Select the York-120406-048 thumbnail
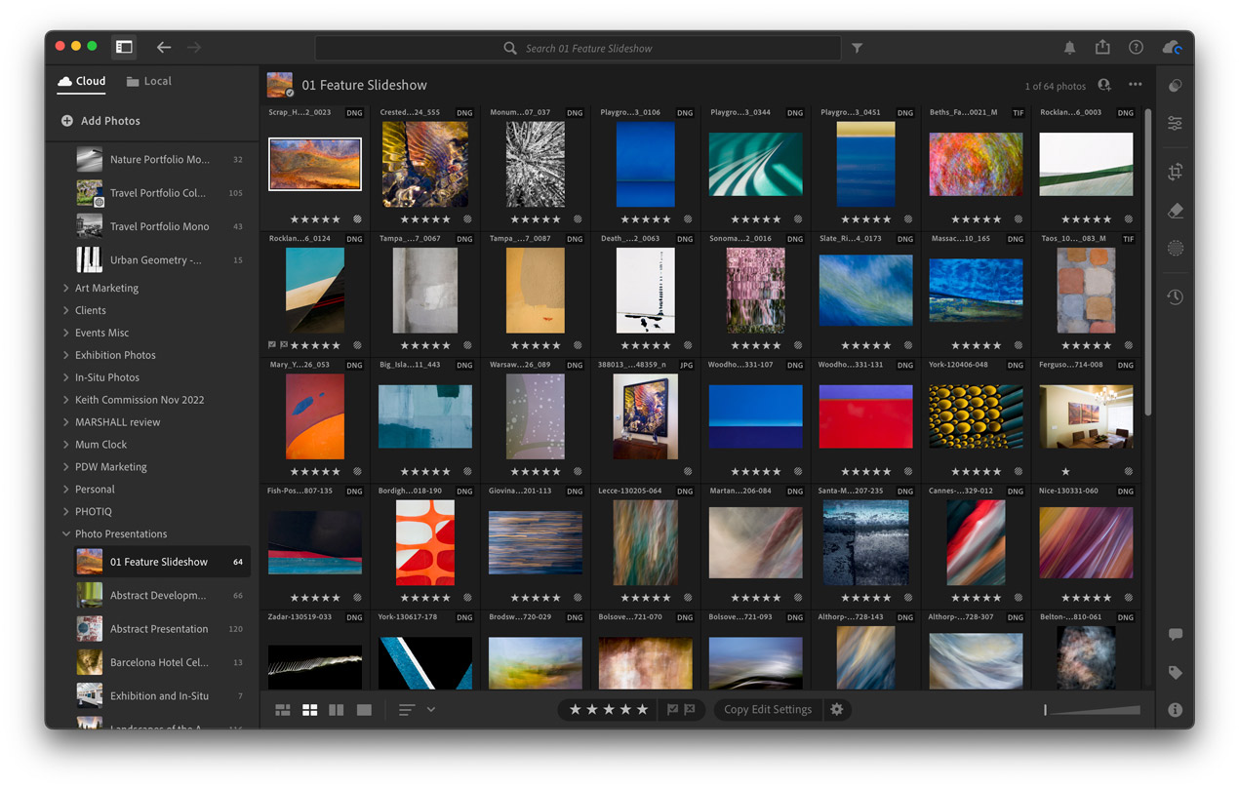 pyautogui.click(x=976, y=416)
